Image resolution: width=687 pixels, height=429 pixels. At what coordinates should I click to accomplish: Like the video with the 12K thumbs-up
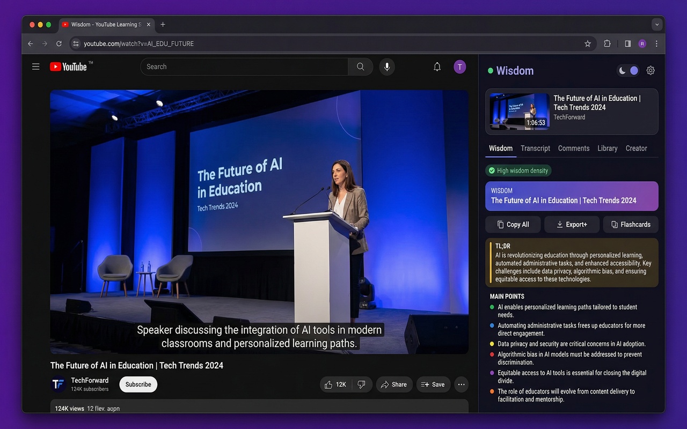click(335, 384)
